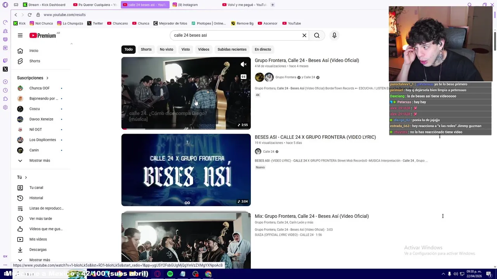This screenshot has width=497, height=279.
Task: Open Spotify from the taskbar
Action: pyautogui.click(x=170, y=274)
